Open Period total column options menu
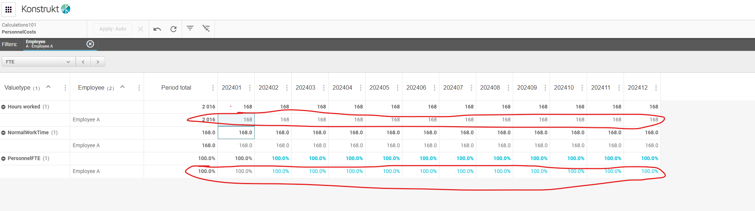 (213, 88)
